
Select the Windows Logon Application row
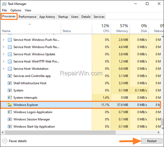point(80,112)
